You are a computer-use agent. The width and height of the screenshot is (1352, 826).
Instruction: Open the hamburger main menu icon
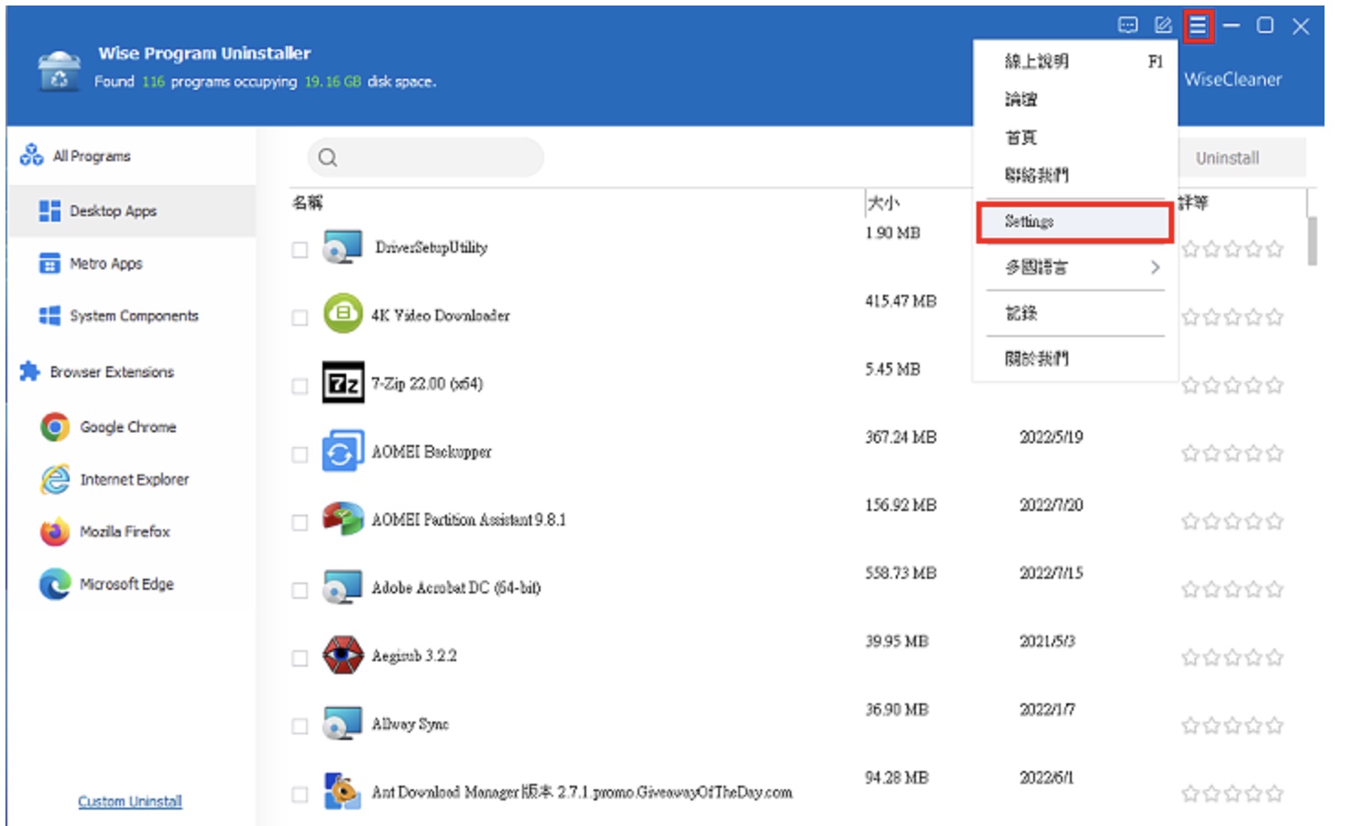click(x=1197, y=26)
